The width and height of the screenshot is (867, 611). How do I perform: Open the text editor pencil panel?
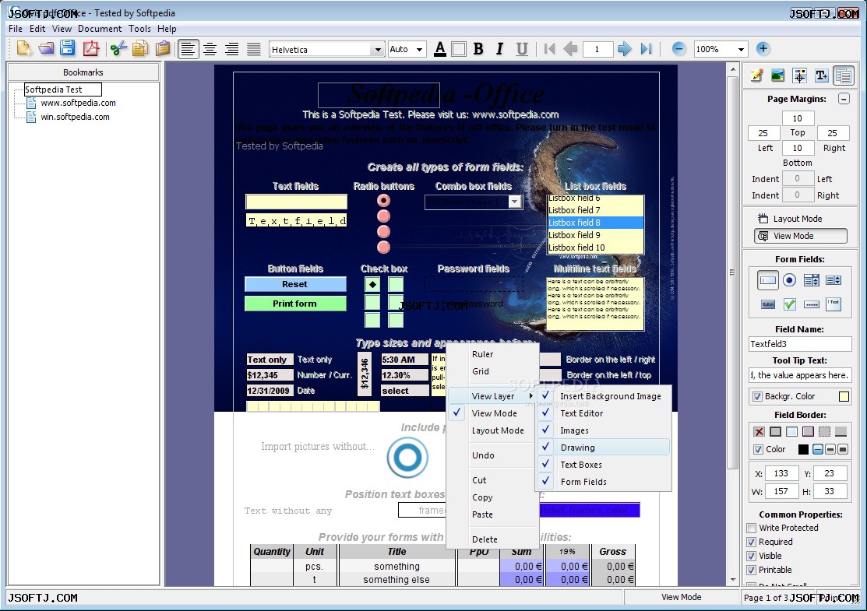(x=756, y=75)
